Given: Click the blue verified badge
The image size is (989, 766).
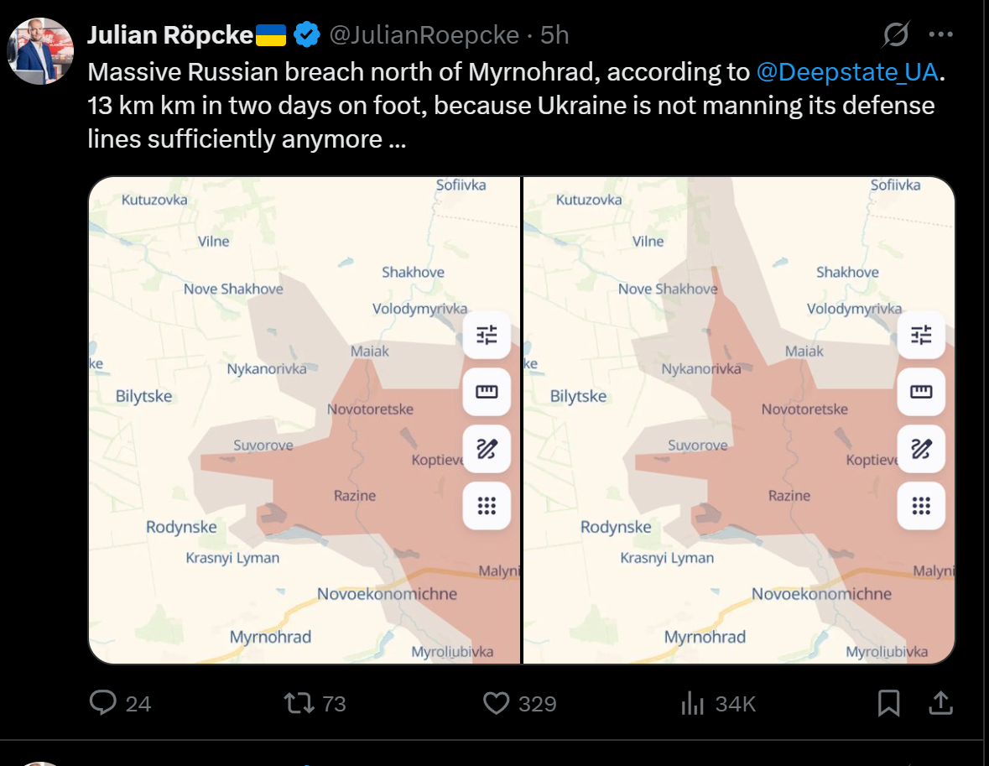Looking at the screenshot, I should click(307, 34).
